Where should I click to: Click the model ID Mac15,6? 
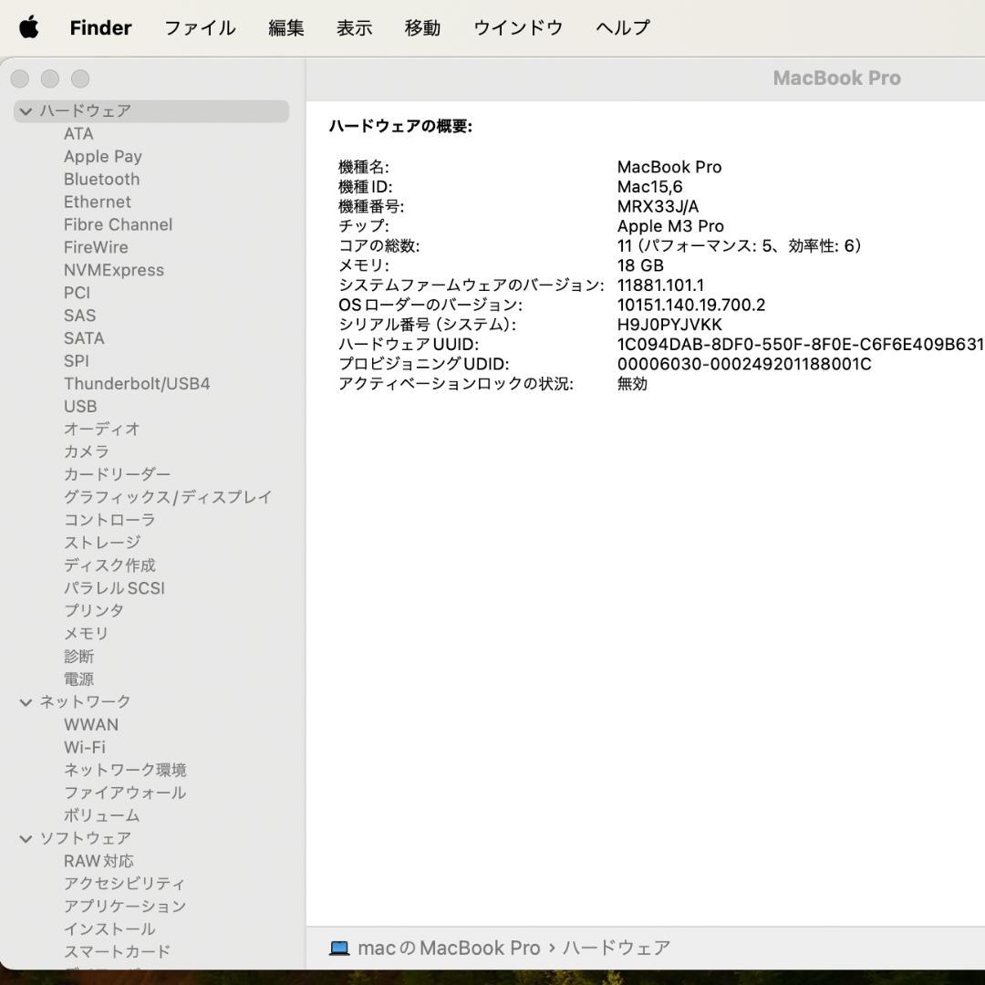click(649, 187)
